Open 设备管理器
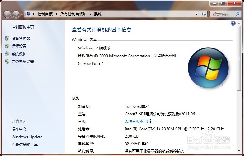Viewport: 244px width, 156px height. click(x=21, y=39)
